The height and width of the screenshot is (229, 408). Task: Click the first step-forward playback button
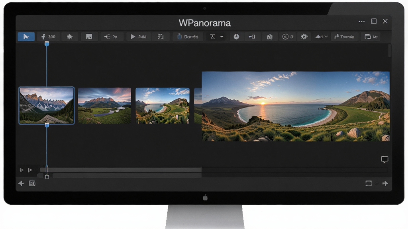pyautogui.click(x=22, y=170)
